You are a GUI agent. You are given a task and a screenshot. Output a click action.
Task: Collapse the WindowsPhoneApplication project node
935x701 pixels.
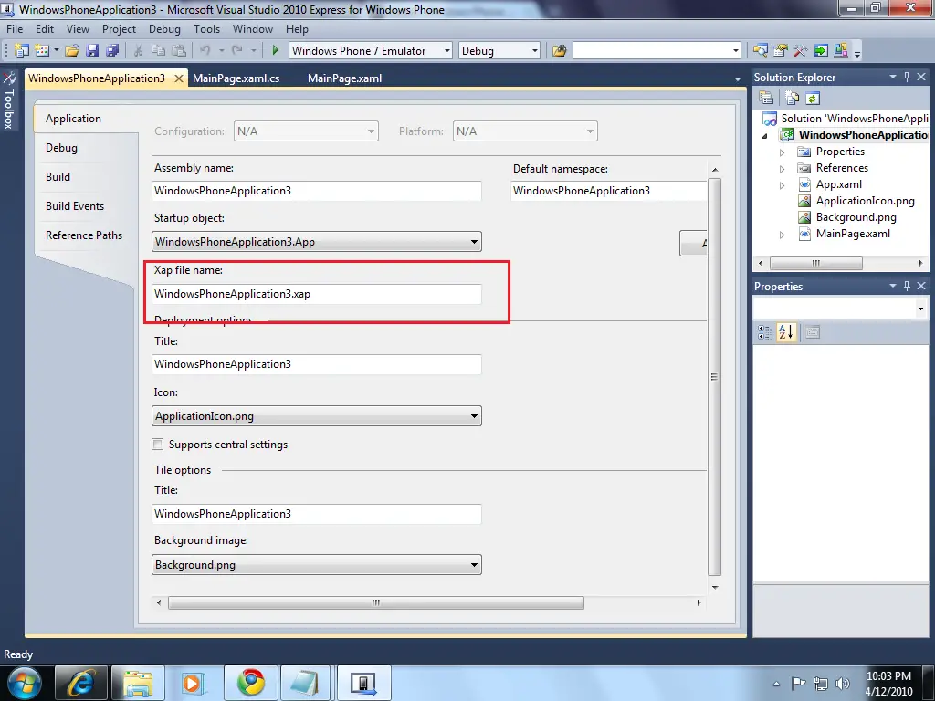point(765,136)
